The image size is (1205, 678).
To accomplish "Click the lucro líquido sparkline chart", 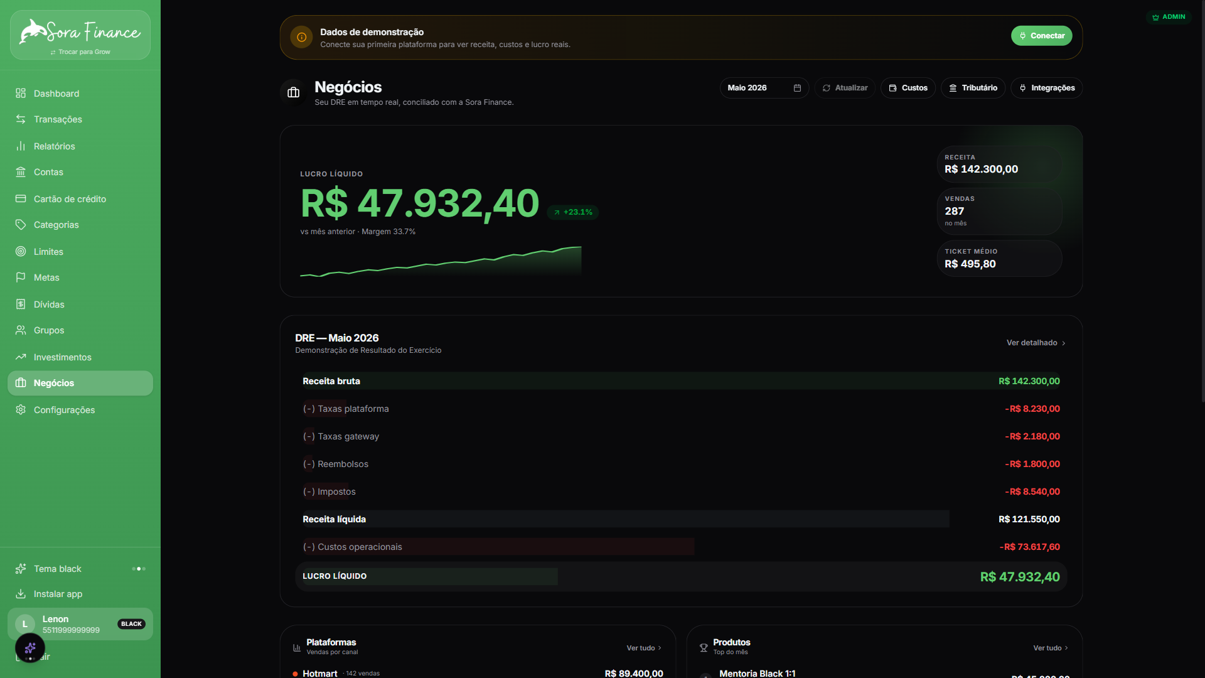I will pyautogui.click(x=441, y=261).
